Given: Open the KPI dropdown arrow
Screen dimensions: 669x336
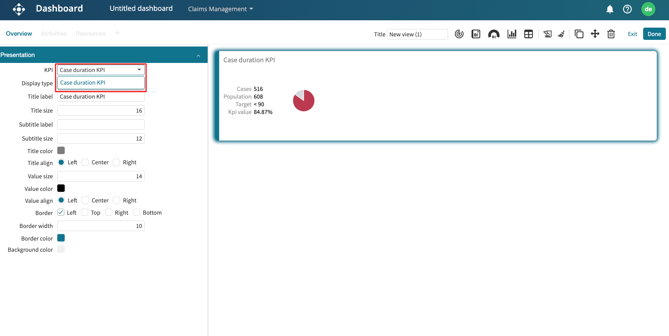Looking at the screenshot, I should click(x=139, y=70).
